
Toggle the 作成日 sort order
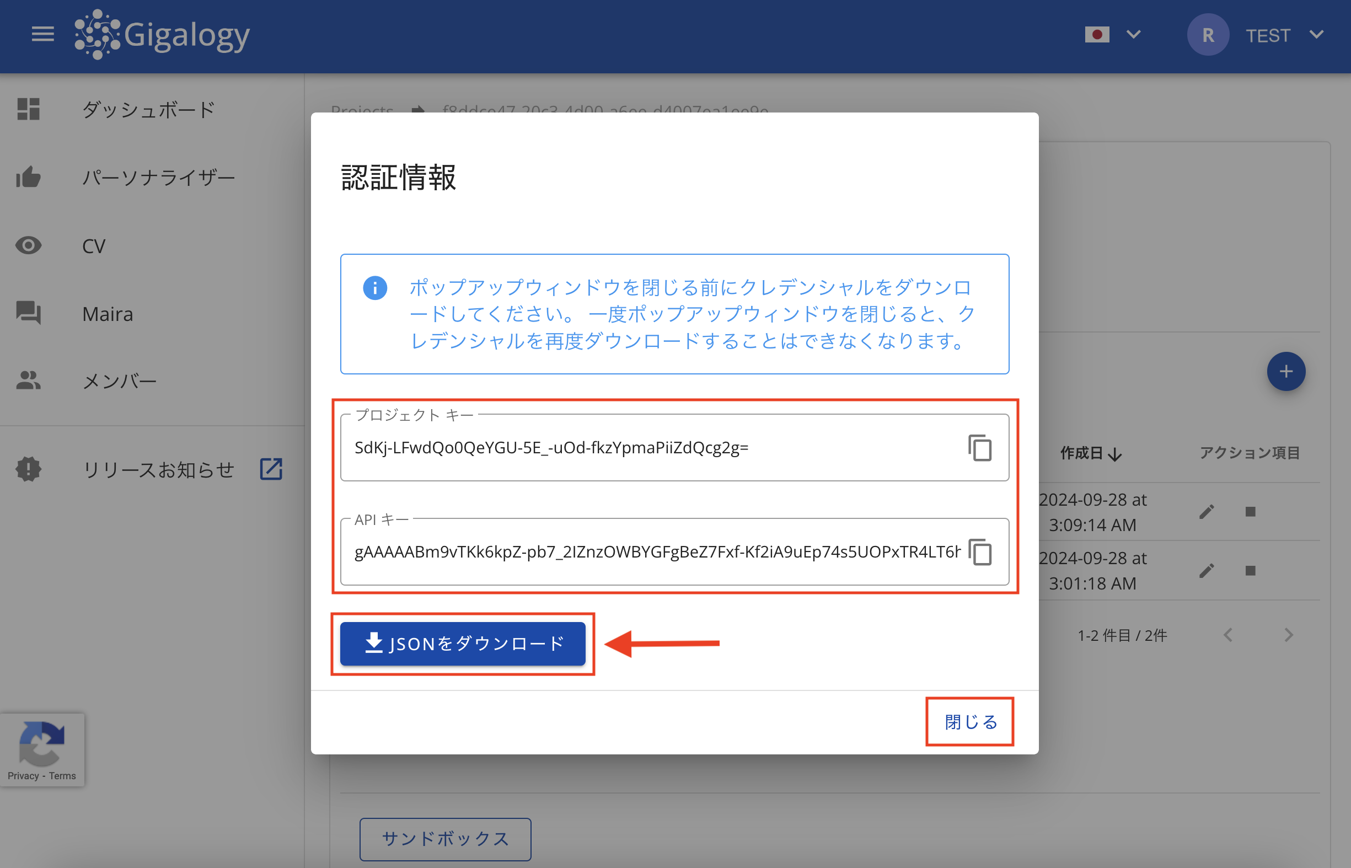(x=1091, y=454)
